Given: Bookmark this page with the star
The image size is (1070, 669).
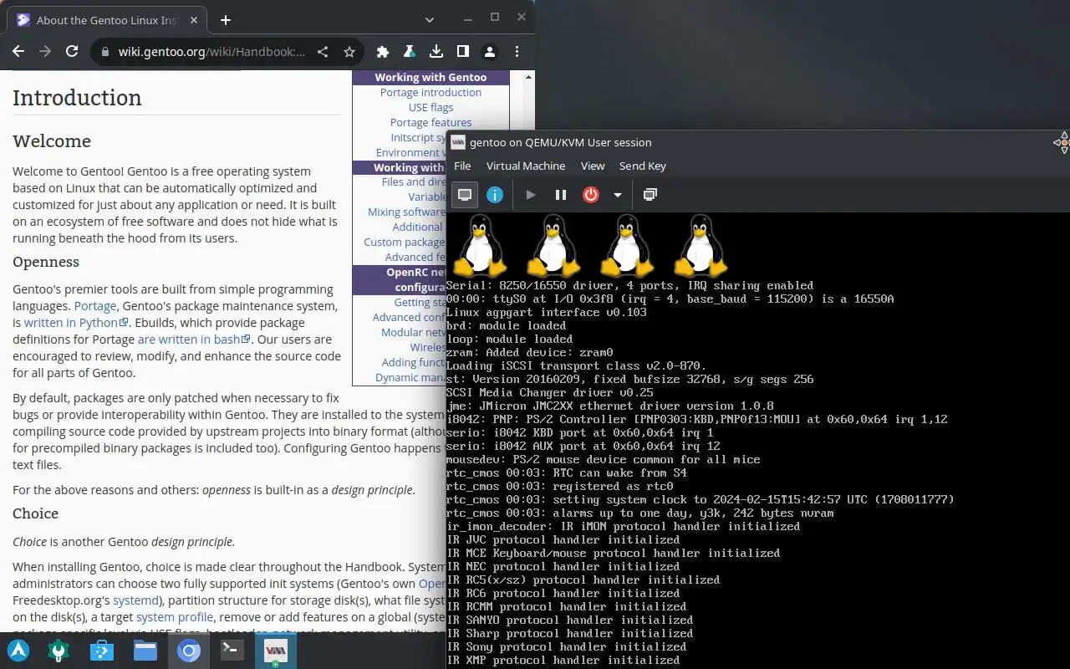Looking at the screenshot, I should coord(349,52).
